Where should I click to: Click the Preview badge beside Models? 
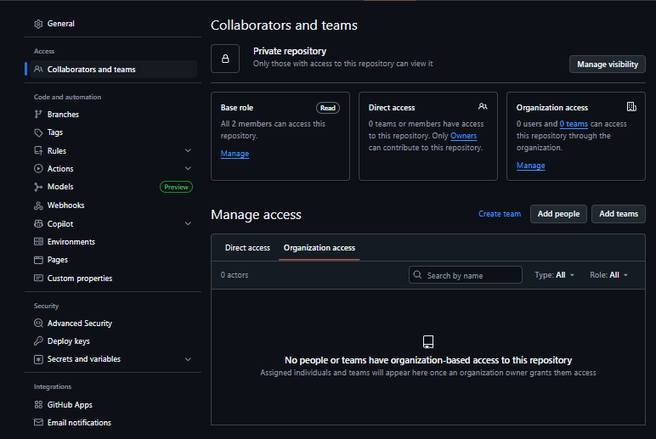click(x=176, y=187)
